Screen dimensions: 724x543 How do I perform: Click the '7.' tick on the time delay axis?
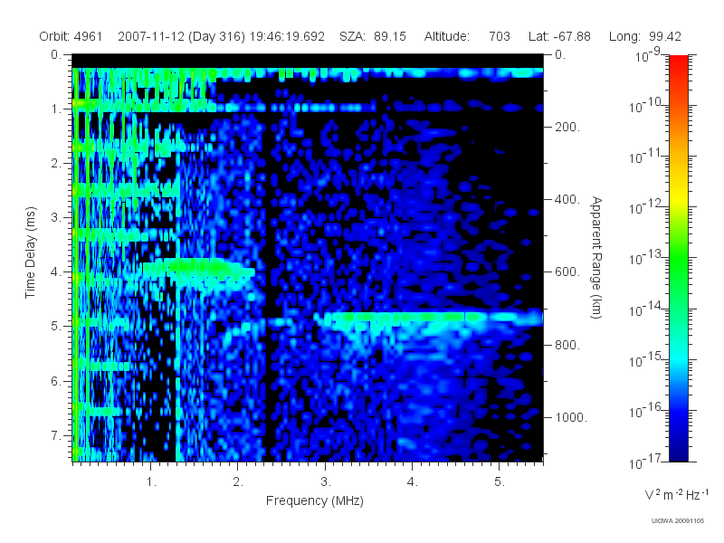[x=56, y=435]
